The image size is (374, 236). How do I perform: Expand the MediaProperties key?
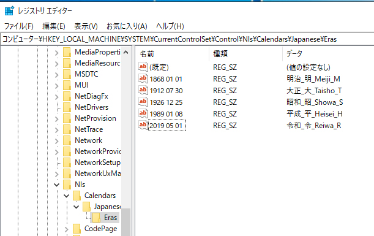pos(56,52)
